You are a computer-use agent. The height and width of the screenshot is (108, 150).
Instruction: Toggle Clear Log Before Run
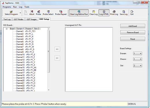(79, 13)
